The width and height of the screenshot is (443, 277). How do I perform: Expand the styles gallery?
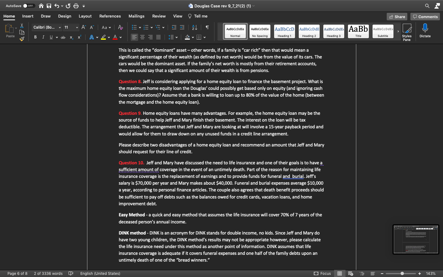(398, 31)
